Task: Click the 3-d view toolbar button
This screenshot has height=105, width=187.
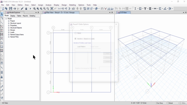Action: (x=59, y=8)
